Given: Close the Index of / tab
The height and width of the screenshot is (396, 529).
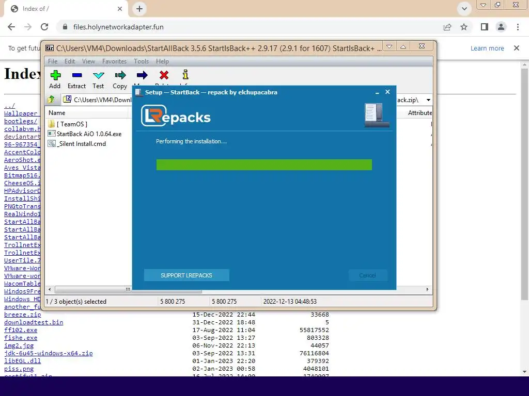Looking at the screenshot, I should pyautogui.click(x=120, y=9).
